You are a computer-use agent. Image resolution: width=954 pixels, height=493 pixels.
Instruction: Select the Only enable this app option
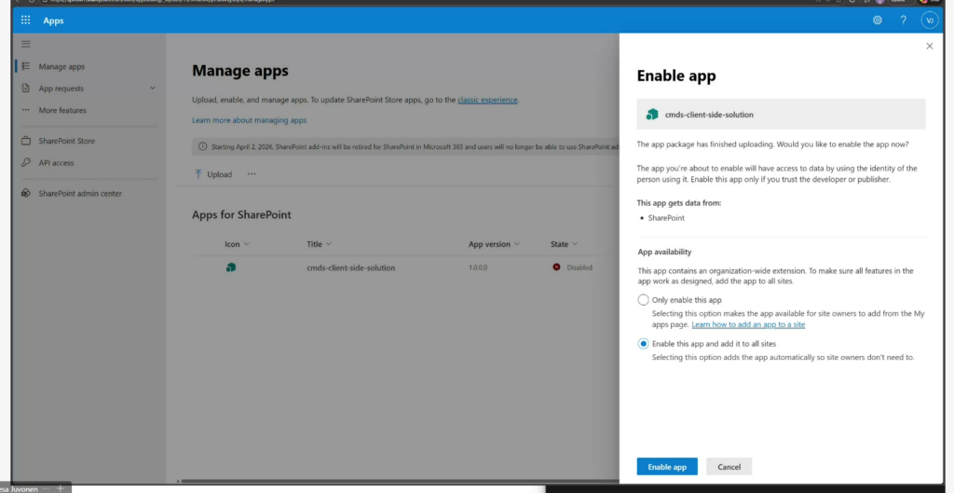[643, 300]
